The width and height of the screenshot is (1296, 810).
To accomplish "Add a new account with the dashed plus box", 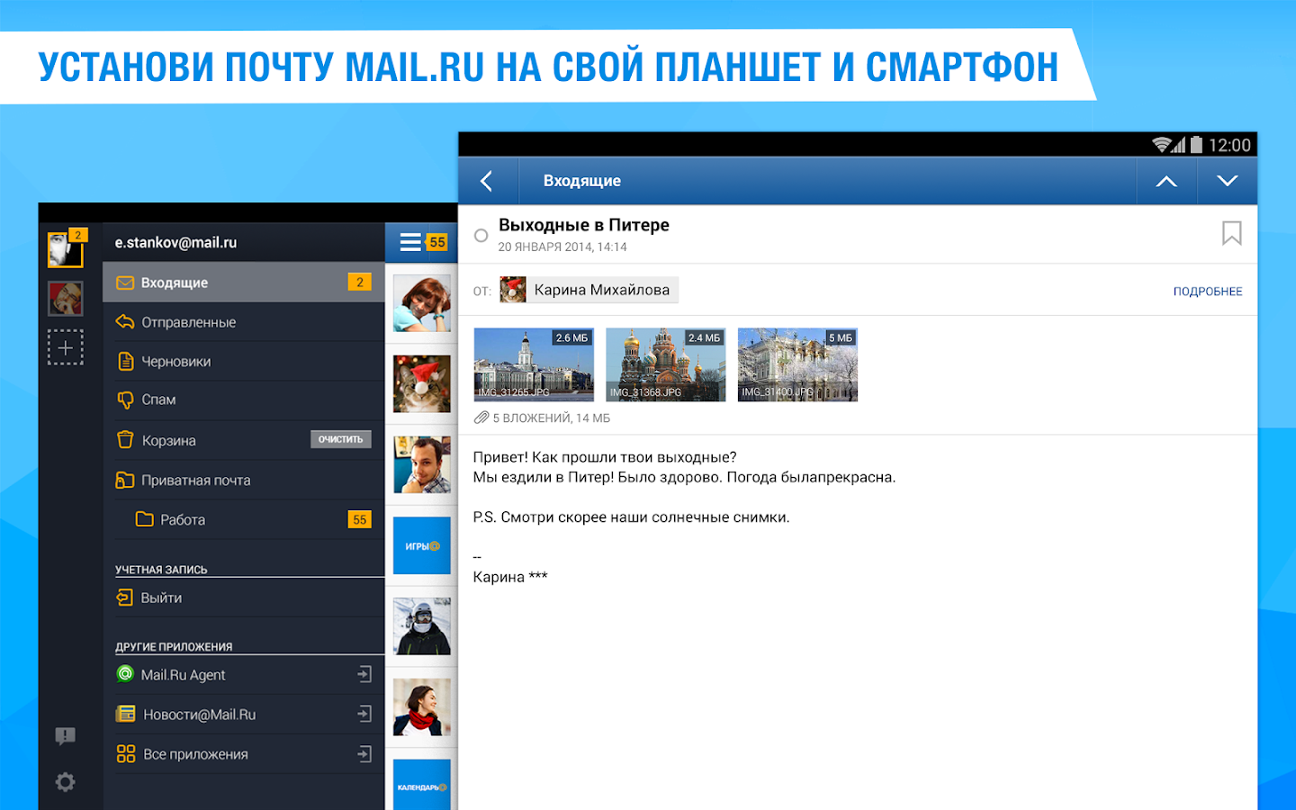I will (x=66, y=347).
